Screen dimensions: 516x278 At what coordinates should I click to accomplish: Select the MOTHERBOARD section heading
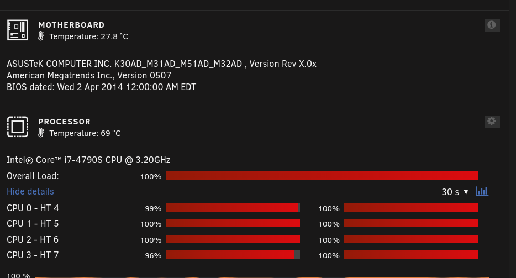(x=71, y=25)
